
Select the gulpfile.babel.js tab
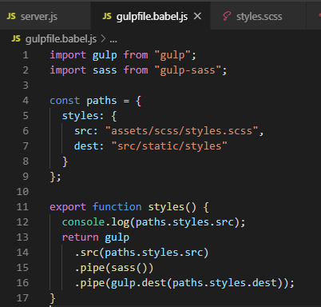(150, 17)
